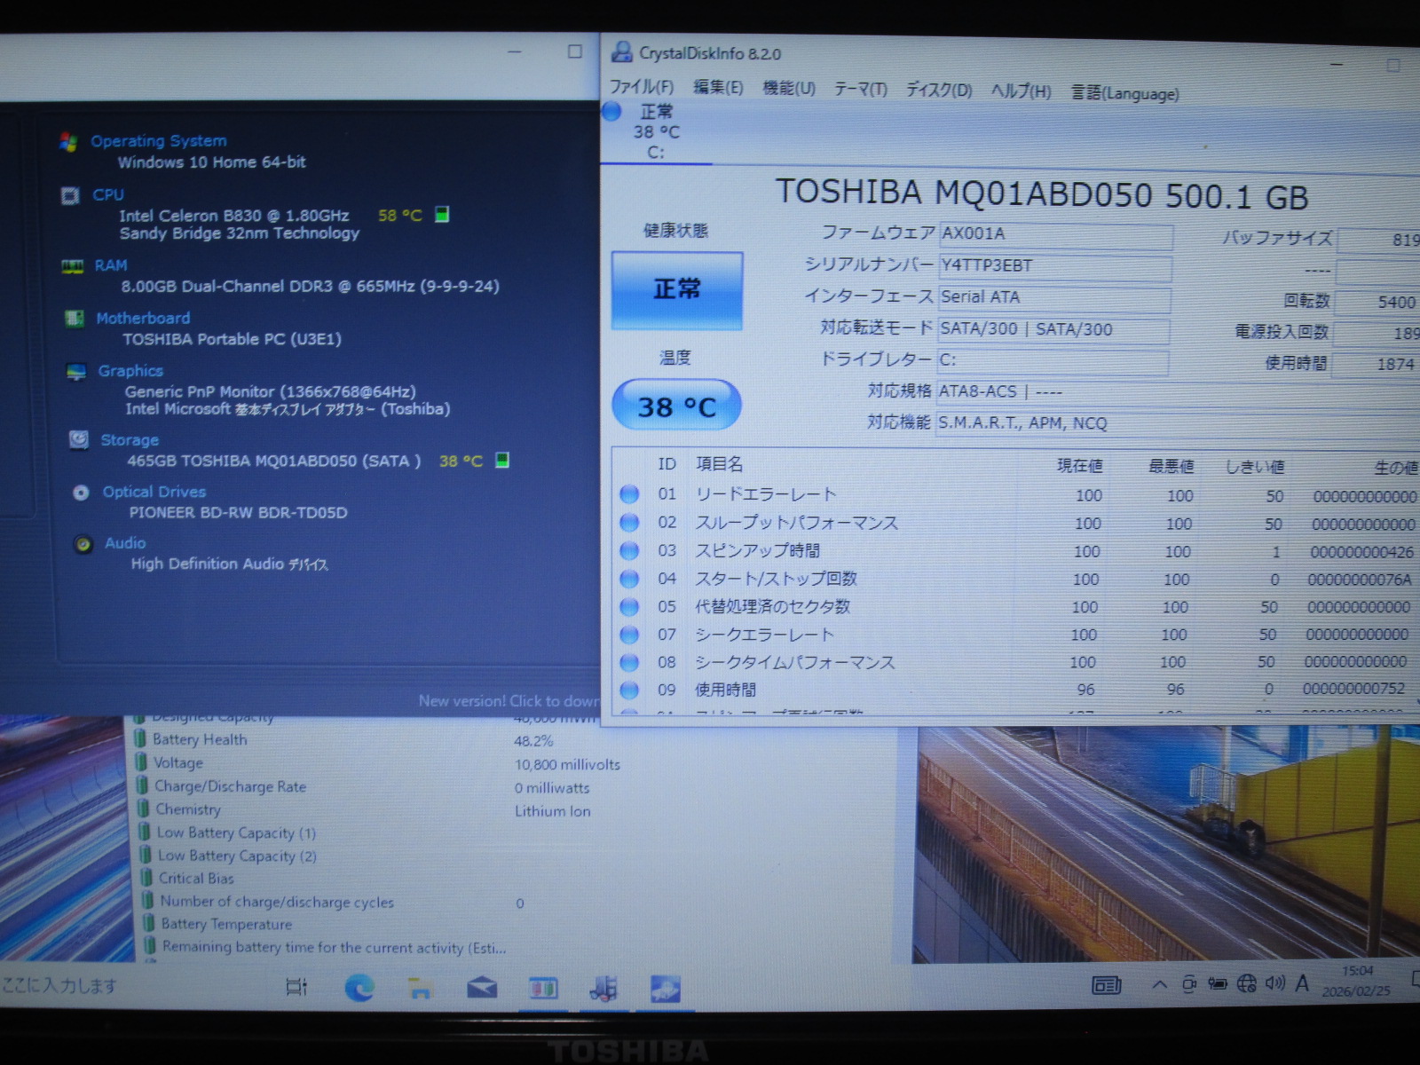Show hidden system tray icons
1420x1065 pixels.
pyautogui.click(x=1159, y=984)
